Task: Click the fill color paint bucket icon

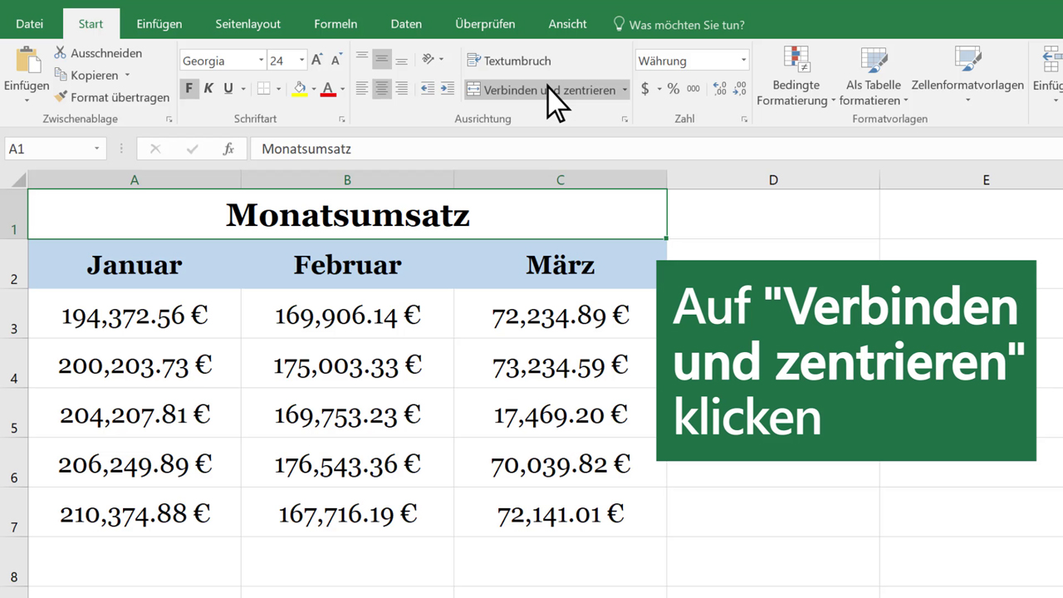Action: tap(300, 88)
